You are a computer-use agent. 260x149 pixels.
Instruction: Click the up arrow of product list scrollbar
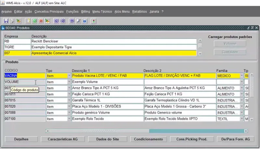tap(252, 75)
